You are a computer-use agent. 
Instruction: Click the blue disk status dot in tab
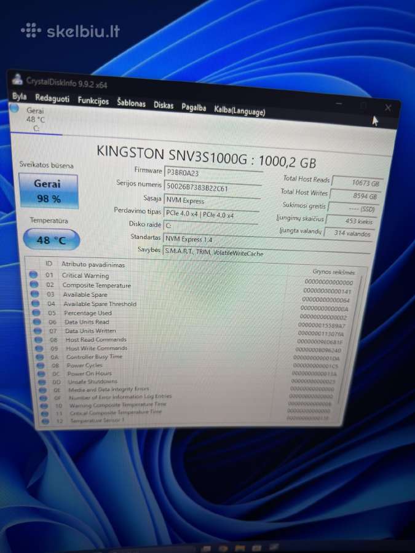point(15,108)
